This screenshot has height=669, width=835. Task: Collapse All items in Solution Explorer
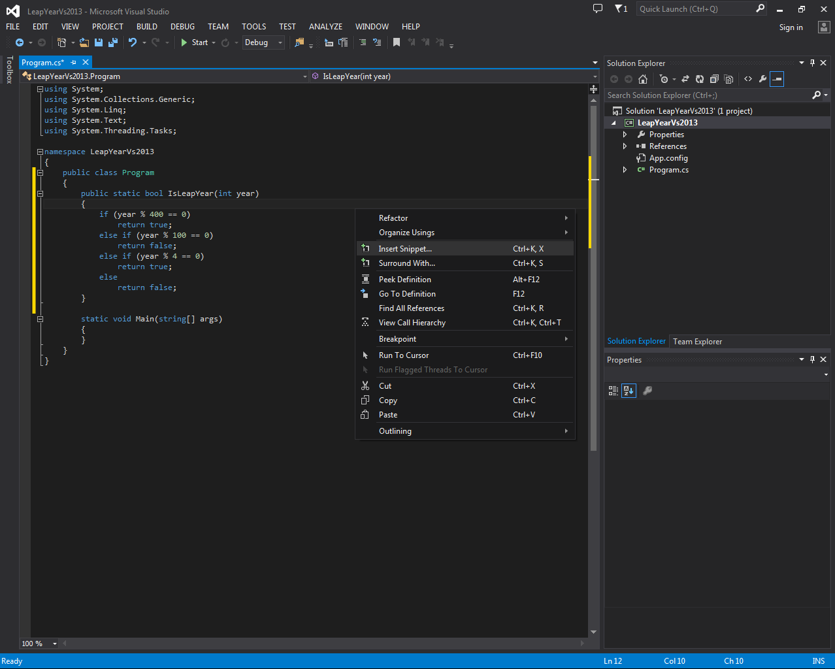[x=713, y=79]
